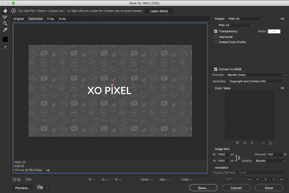Screen dimensions: 289x193
Task: Click the XO PIXEL image preview
Action: [x=110, y=90]
